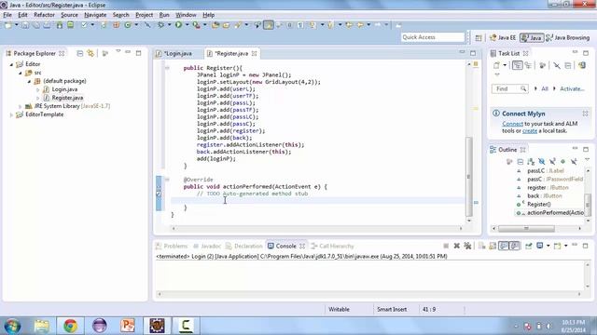Viewport: 597px width, 335px height.
Task: Open the Refactor menu
Action: tap(44, 15)
